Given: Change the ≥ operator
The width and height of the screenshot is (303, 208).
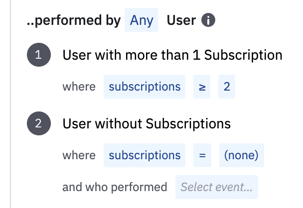Looking at the screenshot, I should click(202, 87).
